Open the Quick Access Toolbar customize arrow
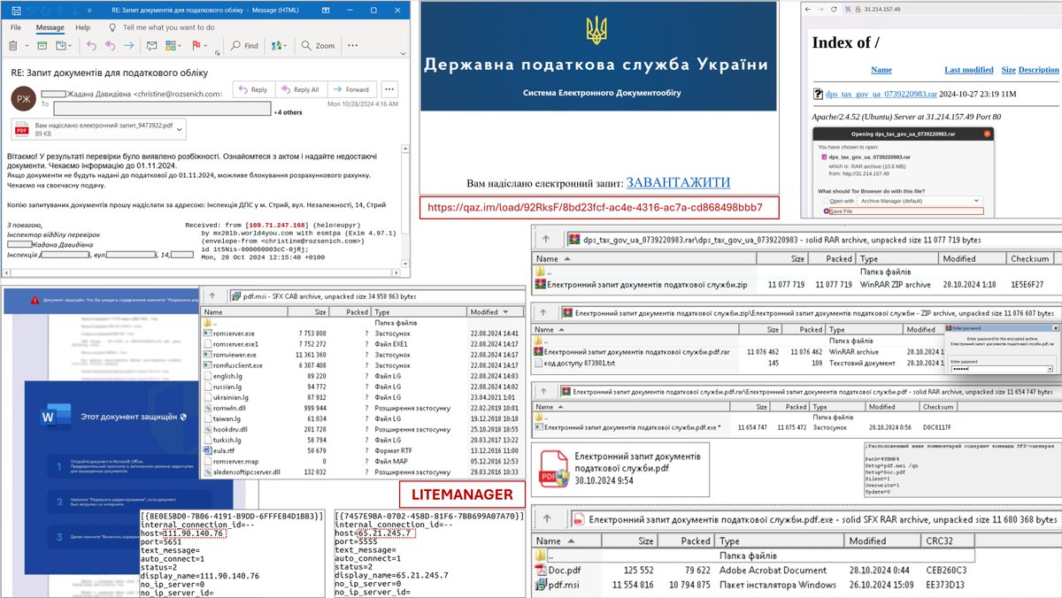 click(x=91, y=10)
